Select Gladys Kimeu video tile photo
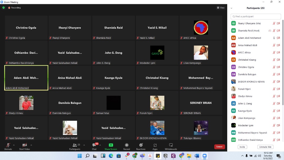Viewport: 284px width, 160px height. pos(26,103)
